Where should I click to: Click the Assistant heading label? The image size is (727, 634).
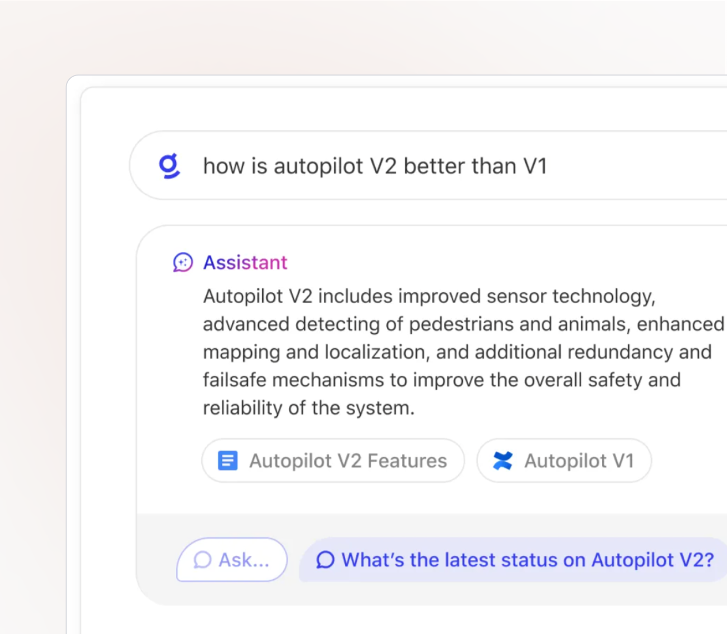click(x=245, y=263)
